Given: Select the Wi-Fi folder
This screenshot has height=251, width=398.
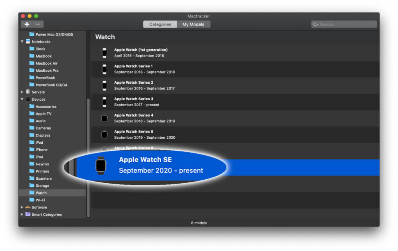Looking at the screenshot, I should point(37,200).
